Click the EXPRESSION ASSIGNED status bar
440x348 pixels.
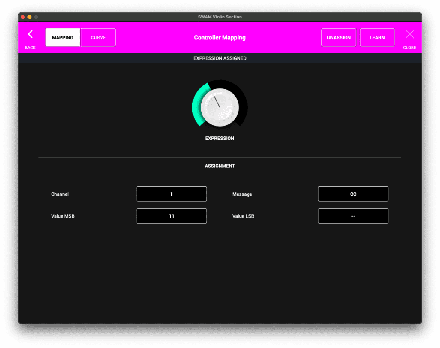point(220,58)
